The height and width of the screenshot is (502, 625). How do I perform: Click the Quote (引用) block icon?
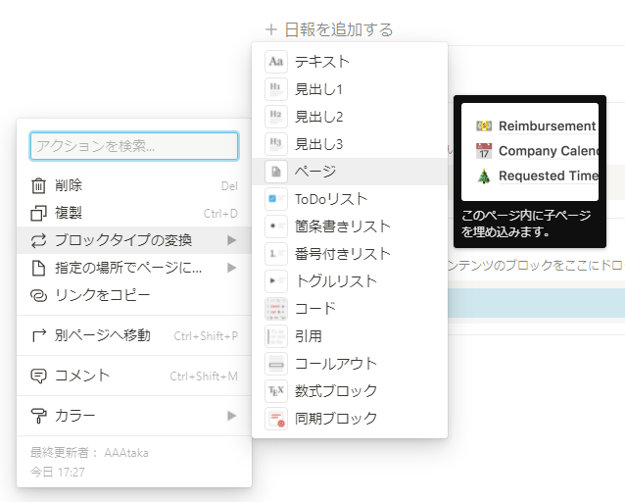(276, 336)
